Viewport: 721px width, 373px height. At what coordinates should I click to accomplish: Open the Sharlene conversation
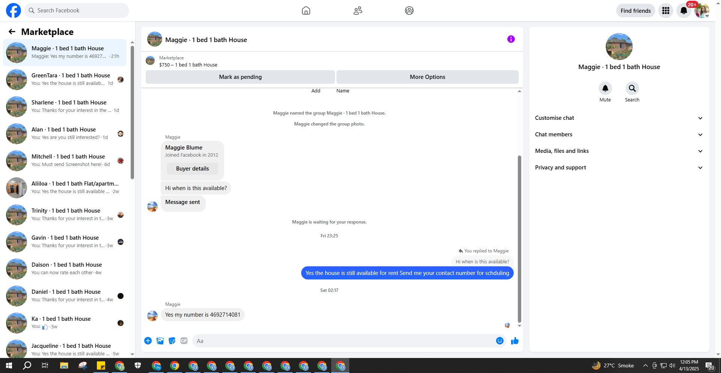tap(65, 107)
